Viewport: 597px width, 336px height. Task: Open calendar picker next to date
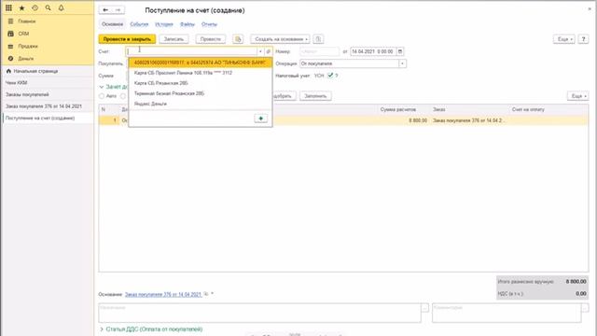[400, 51]
